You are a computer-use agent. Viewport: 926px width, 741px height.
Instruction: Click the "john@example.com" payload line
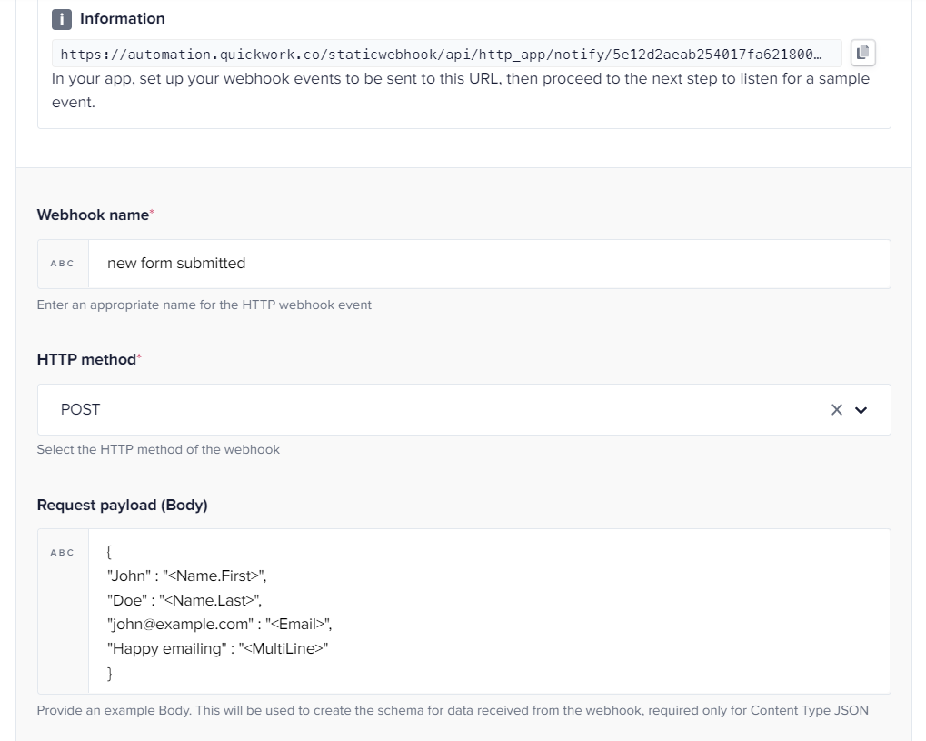[219, 624]
